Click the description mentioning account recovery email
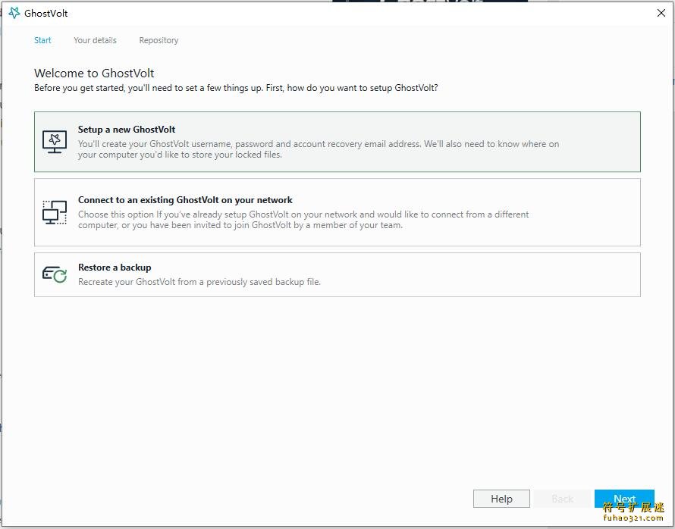Screen dimensions: 675x529 319,149
